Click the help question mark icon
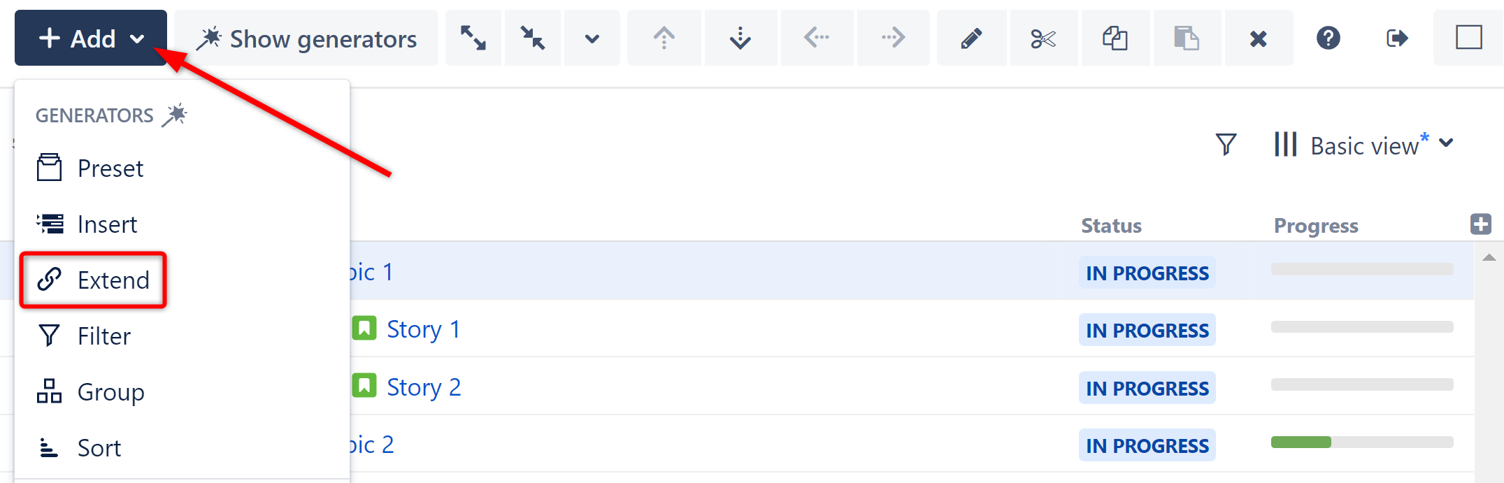Screen dimensions: 1504x483 click(1328, 38)
